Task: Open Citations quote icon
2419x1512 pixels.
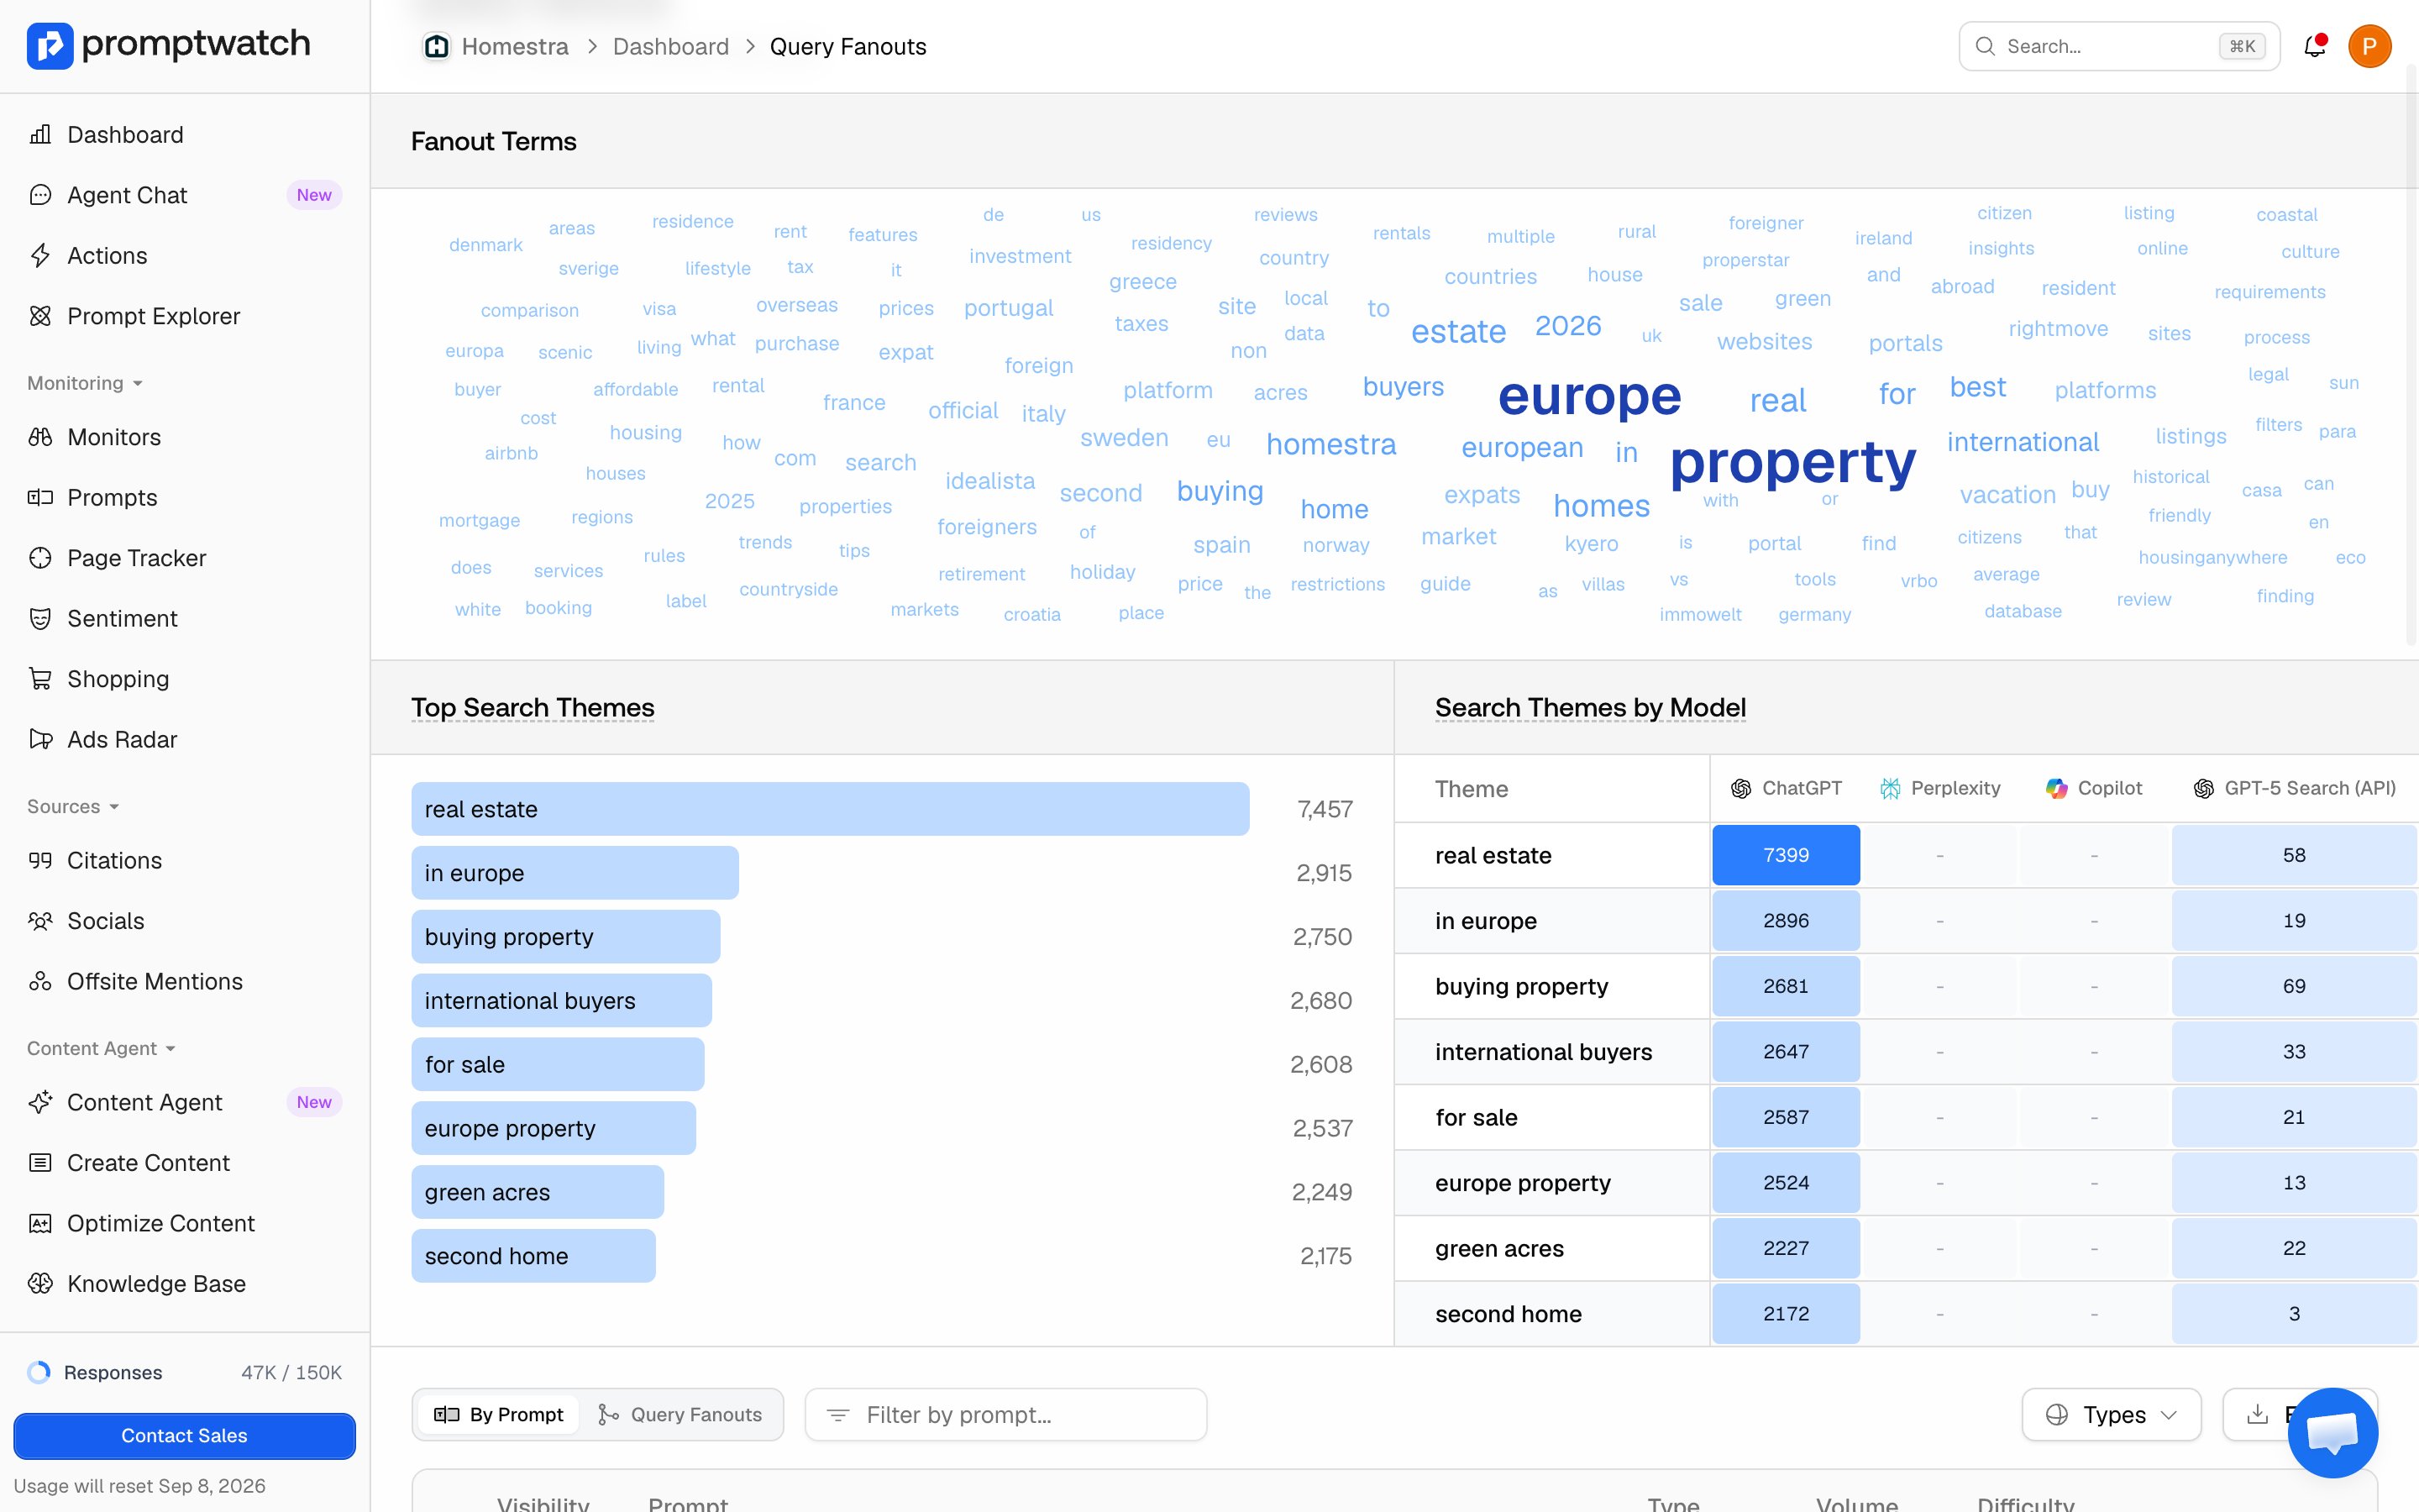Action: coord(40,860)
